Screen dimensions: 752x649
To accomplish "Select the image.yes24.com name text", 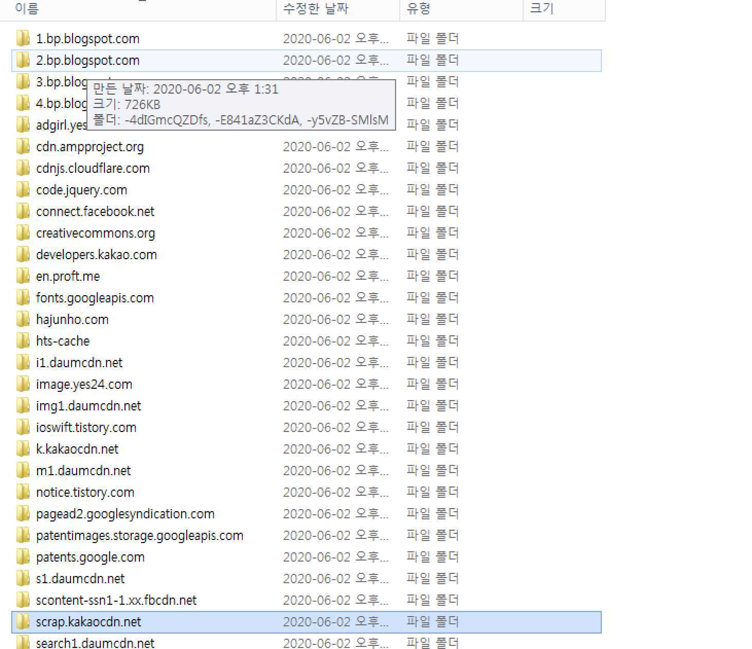I will pyautogui.click(x=84, y=384).
